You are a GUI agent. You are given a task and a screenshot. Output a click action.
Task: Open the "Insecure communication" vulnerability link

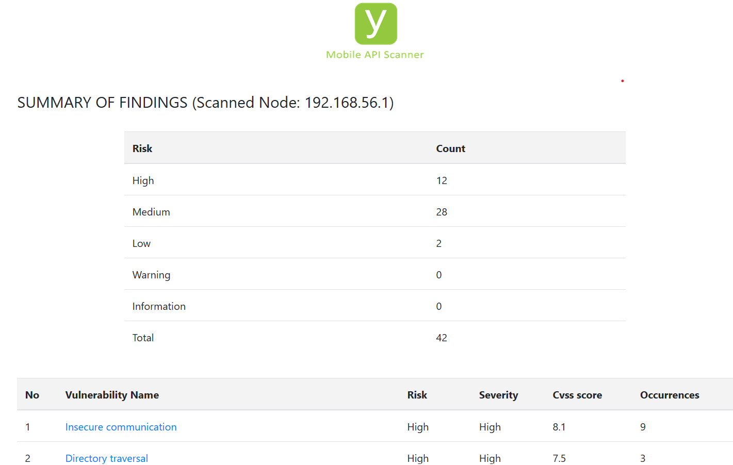121,427
